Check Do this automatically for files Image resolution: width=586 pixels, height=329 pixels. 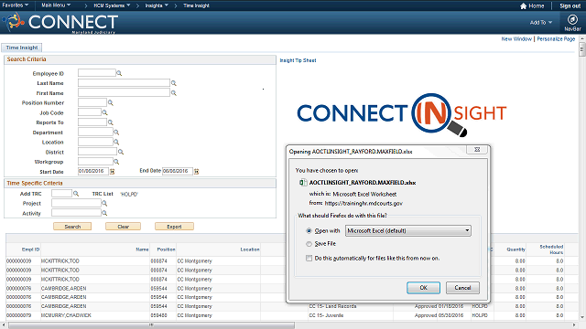[x=309, y=258]
